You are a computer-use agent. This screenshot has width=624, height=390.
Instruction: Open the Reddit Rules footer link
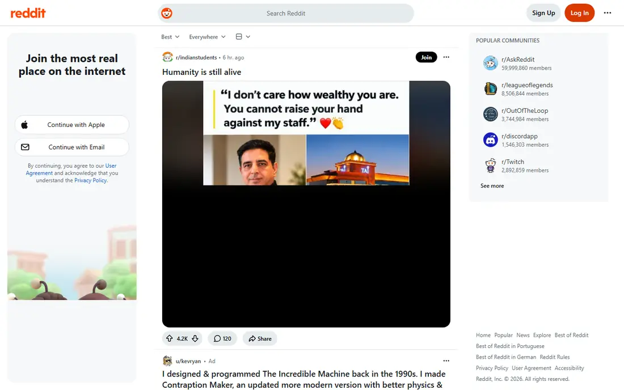tap(555, 357)
